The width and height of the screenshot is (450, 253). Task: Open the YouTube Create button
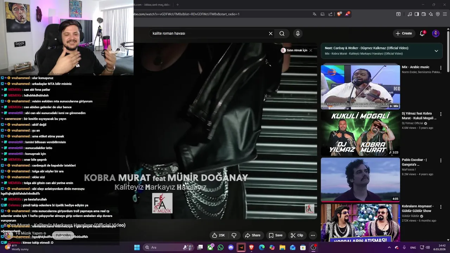point(404,33)
